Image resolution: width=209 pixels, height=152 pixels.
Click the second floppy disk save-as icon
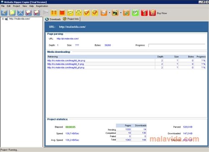pyautogui.click(x=37, y=13)
